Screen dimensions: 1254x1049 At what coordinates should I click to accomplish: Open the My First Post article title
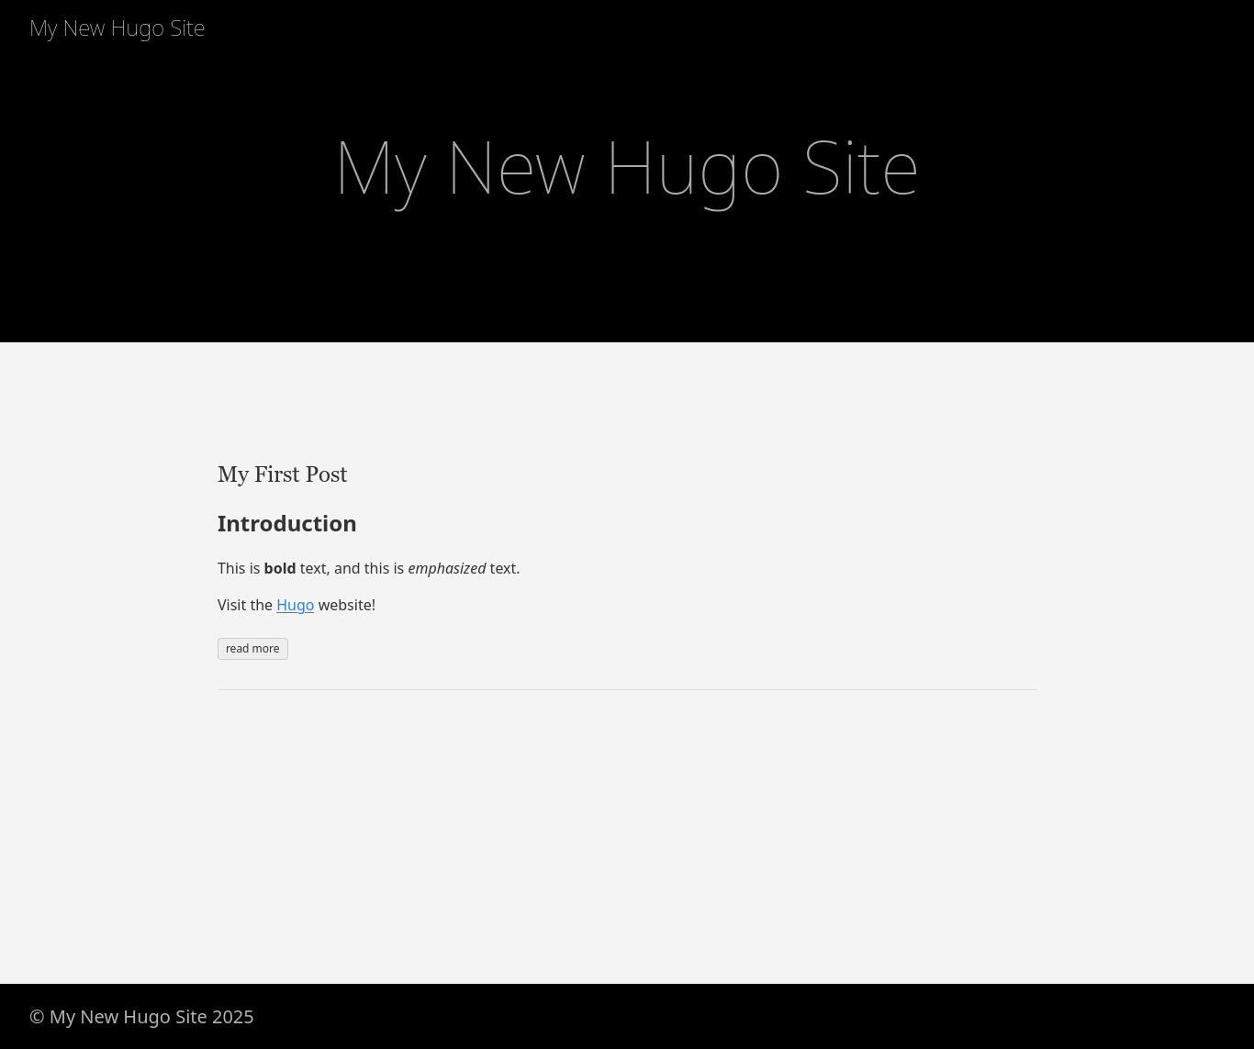point(282,475)
